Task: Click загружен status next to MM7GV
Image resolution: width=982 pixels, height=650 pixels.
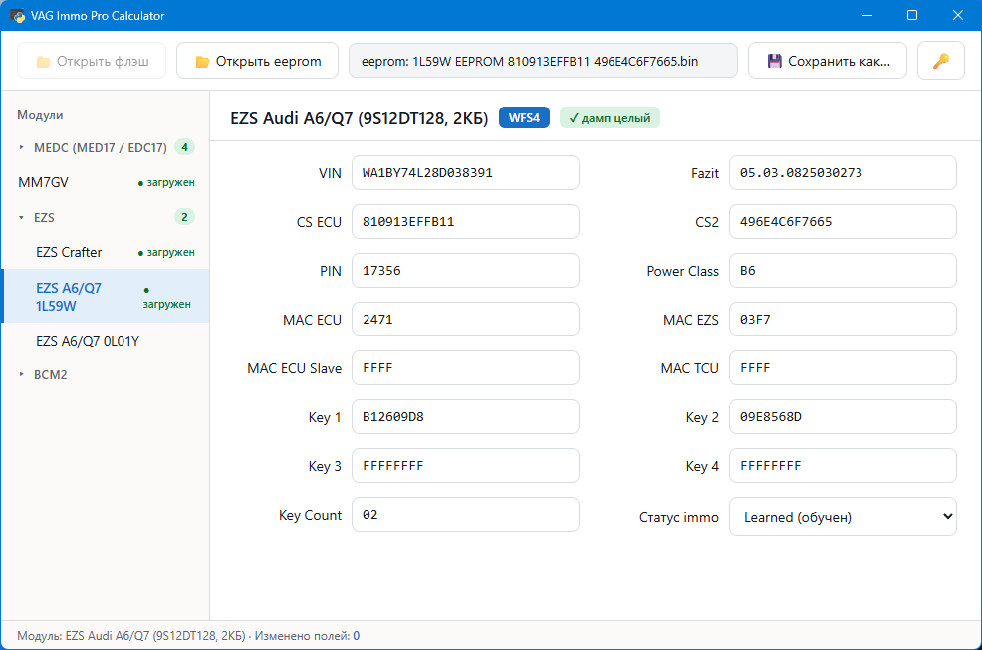Action: coord(166,183)
